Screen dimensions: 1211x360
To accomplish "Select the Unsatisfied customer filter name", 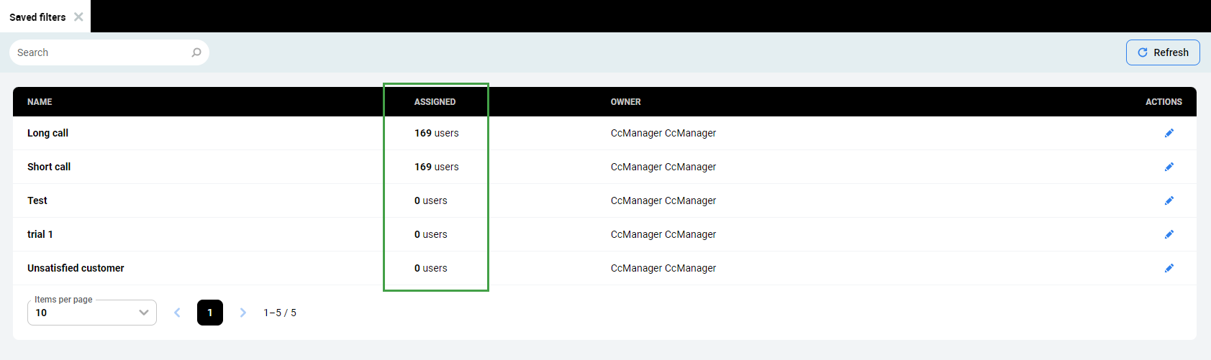I will click(x=76, y=268).
